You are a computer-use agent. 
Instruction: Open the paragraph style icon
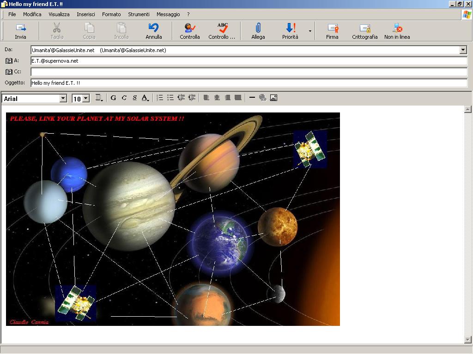tap(99, 98)
